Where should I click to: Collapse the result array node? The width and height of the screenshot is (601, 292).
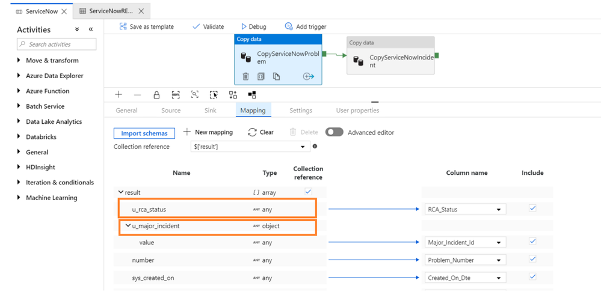point(121,192)
